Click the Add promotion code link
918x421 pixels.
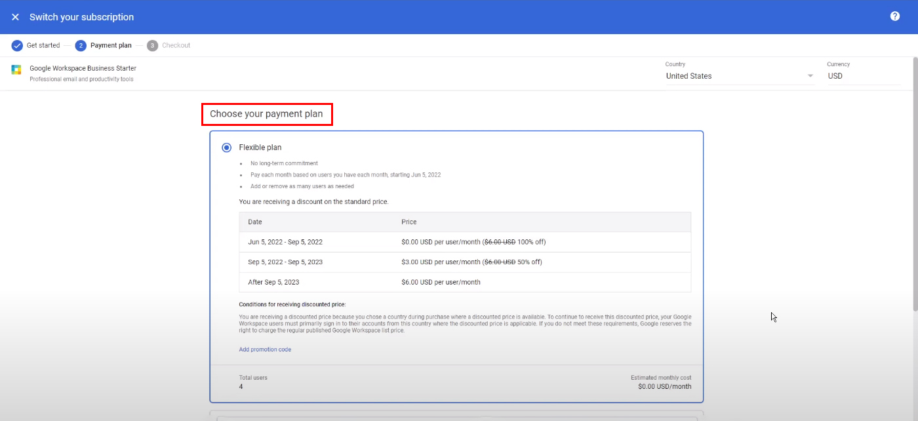265,350
